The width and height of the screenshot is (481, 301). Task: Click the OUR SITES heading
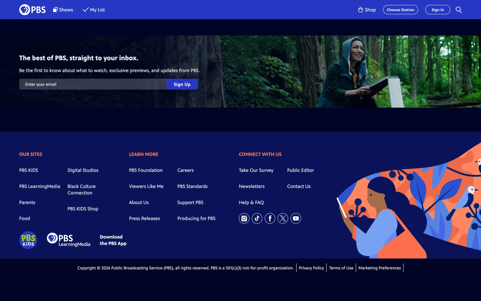coord(31,154)
